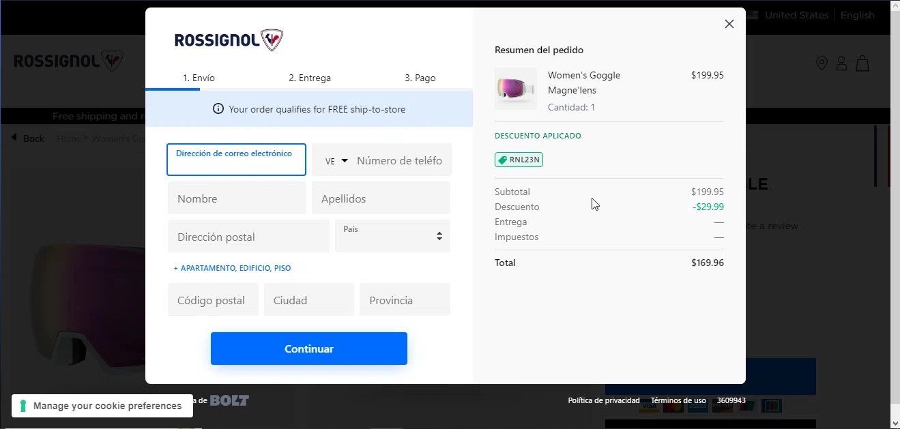The height and width of the screenshot is (429, 900).
Task: Click the page scrollbar down arrow
Action: (895, 423)
